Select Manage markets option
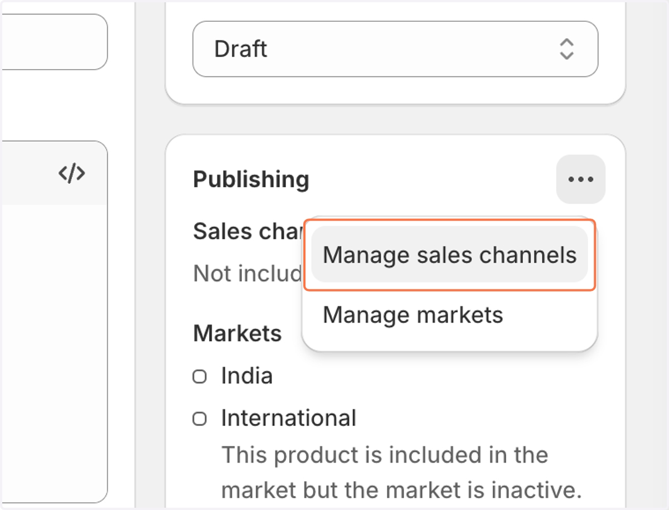669x510 pixels. pyautogui.click(x=413, y=315)
